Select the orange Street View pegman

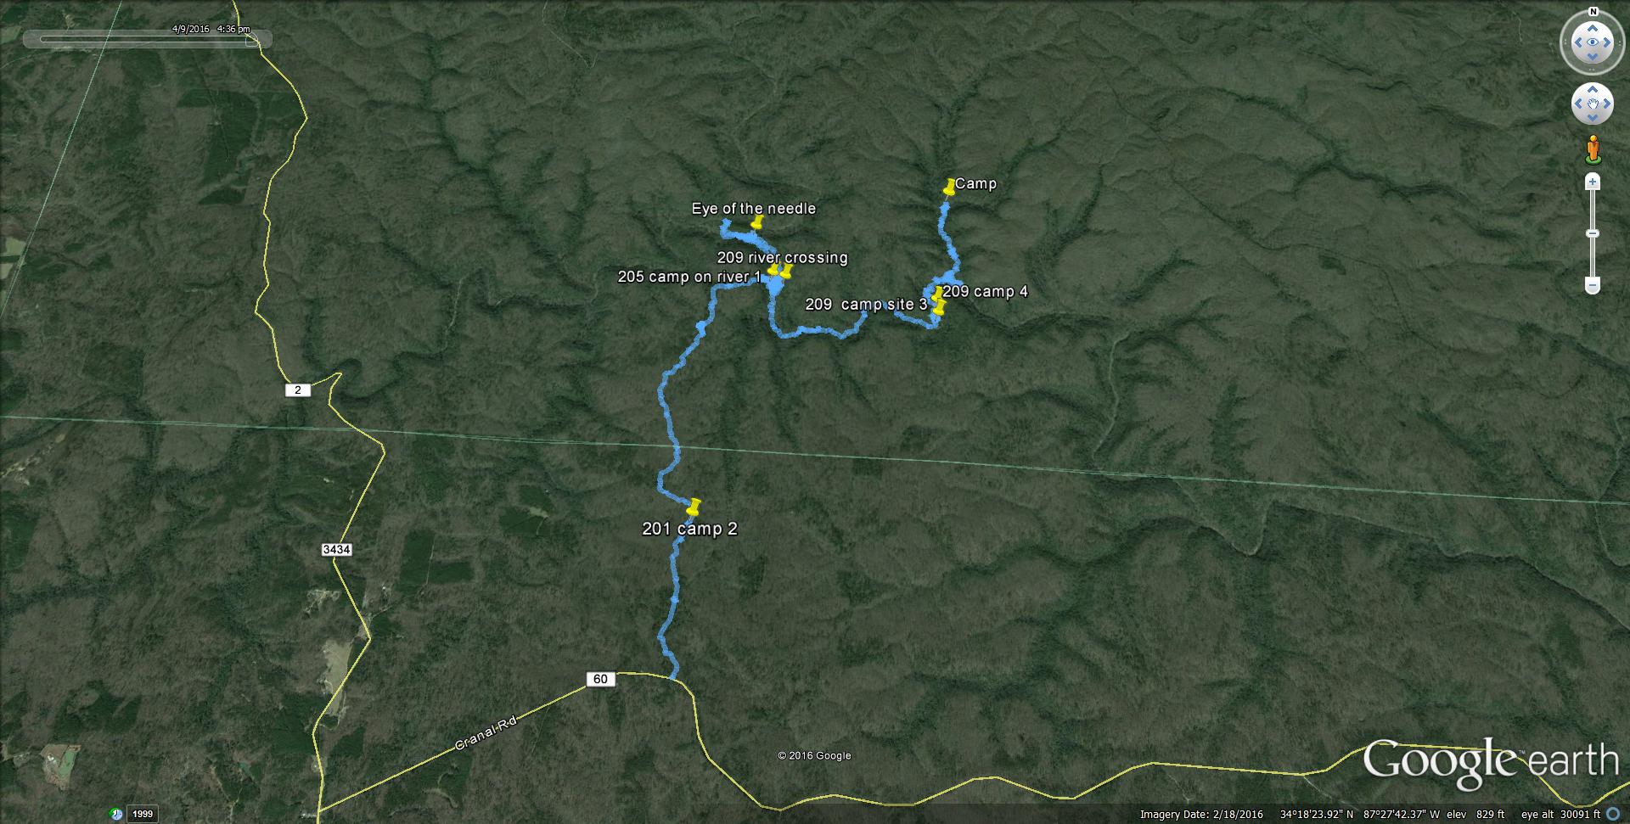coord(1593,149)
